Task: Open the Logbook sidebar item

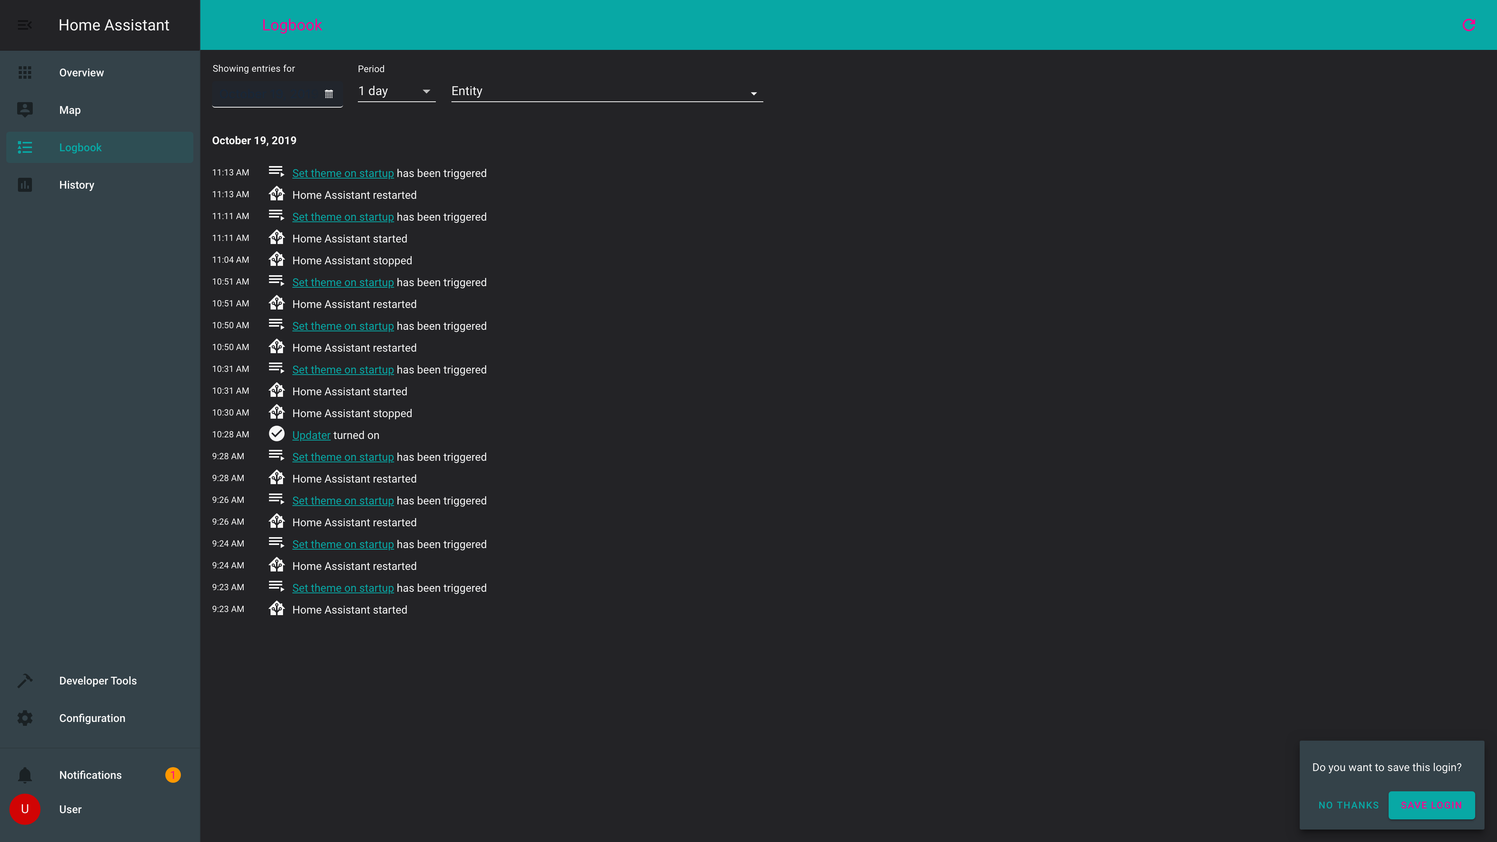Action: click(x=80, y=148)
